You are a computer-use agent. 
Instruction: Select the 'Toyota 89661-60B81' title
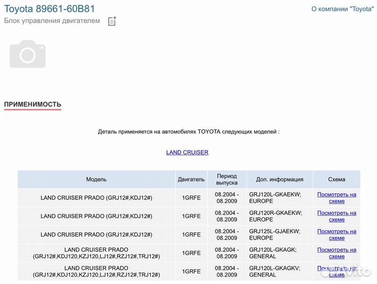[x=49, y=9]
